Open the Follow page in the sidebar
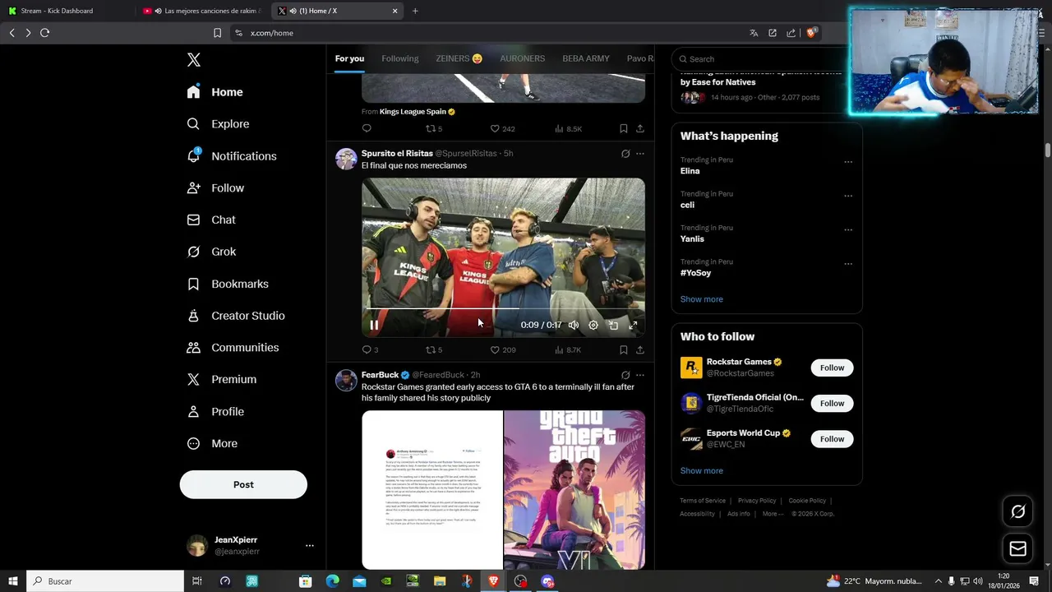The height and width of the screenshot is (592, 1052). 215,188
